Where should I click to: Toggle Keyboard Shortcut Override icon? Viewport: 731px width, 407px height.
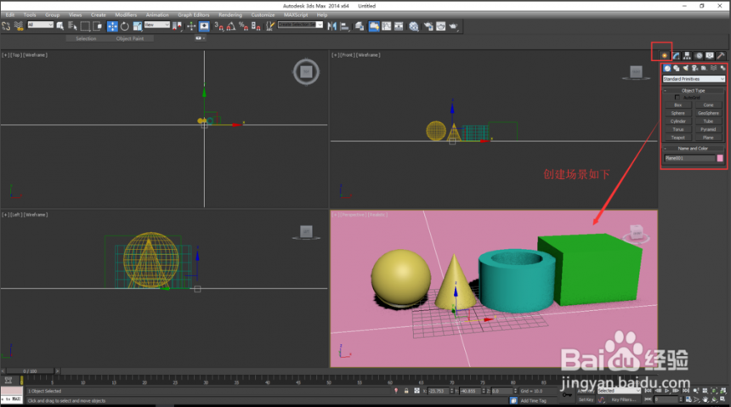(204, 26)
